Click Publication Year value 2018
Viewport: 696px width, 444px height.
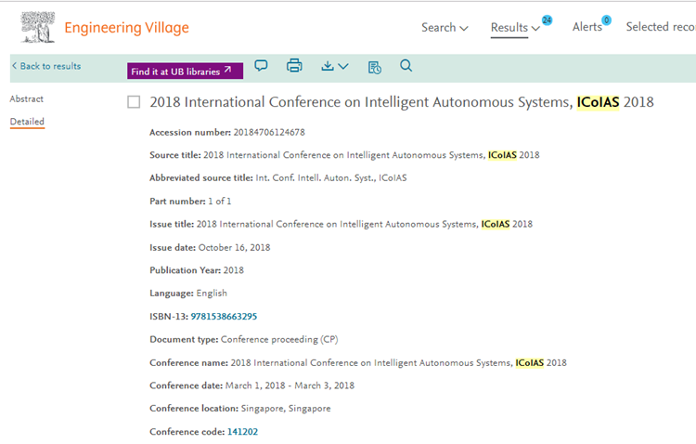point(234,270)
